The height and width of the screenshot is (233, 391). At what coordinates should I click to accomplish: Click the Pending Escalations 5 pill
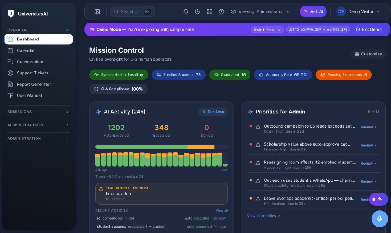(343, 74)
